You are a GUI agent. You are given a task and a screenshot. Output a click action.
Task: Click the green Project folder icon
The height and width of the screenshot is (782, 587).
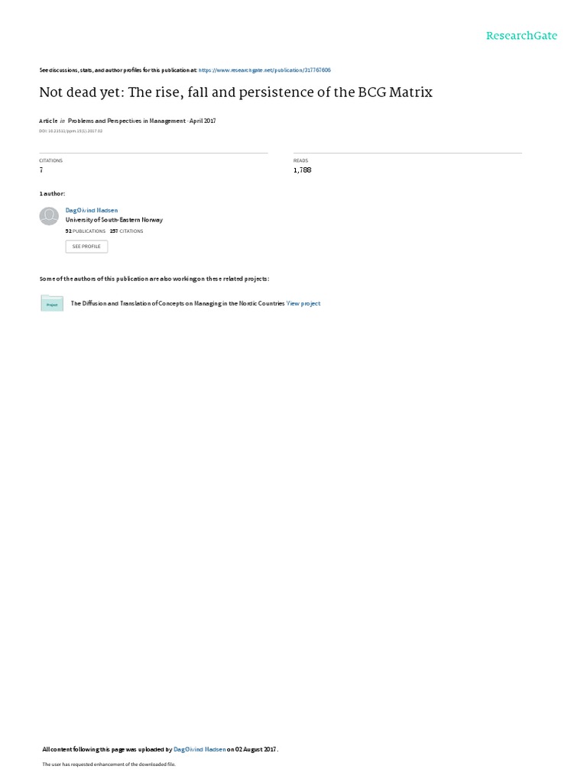pyautogui.click(x=52, y=303)
